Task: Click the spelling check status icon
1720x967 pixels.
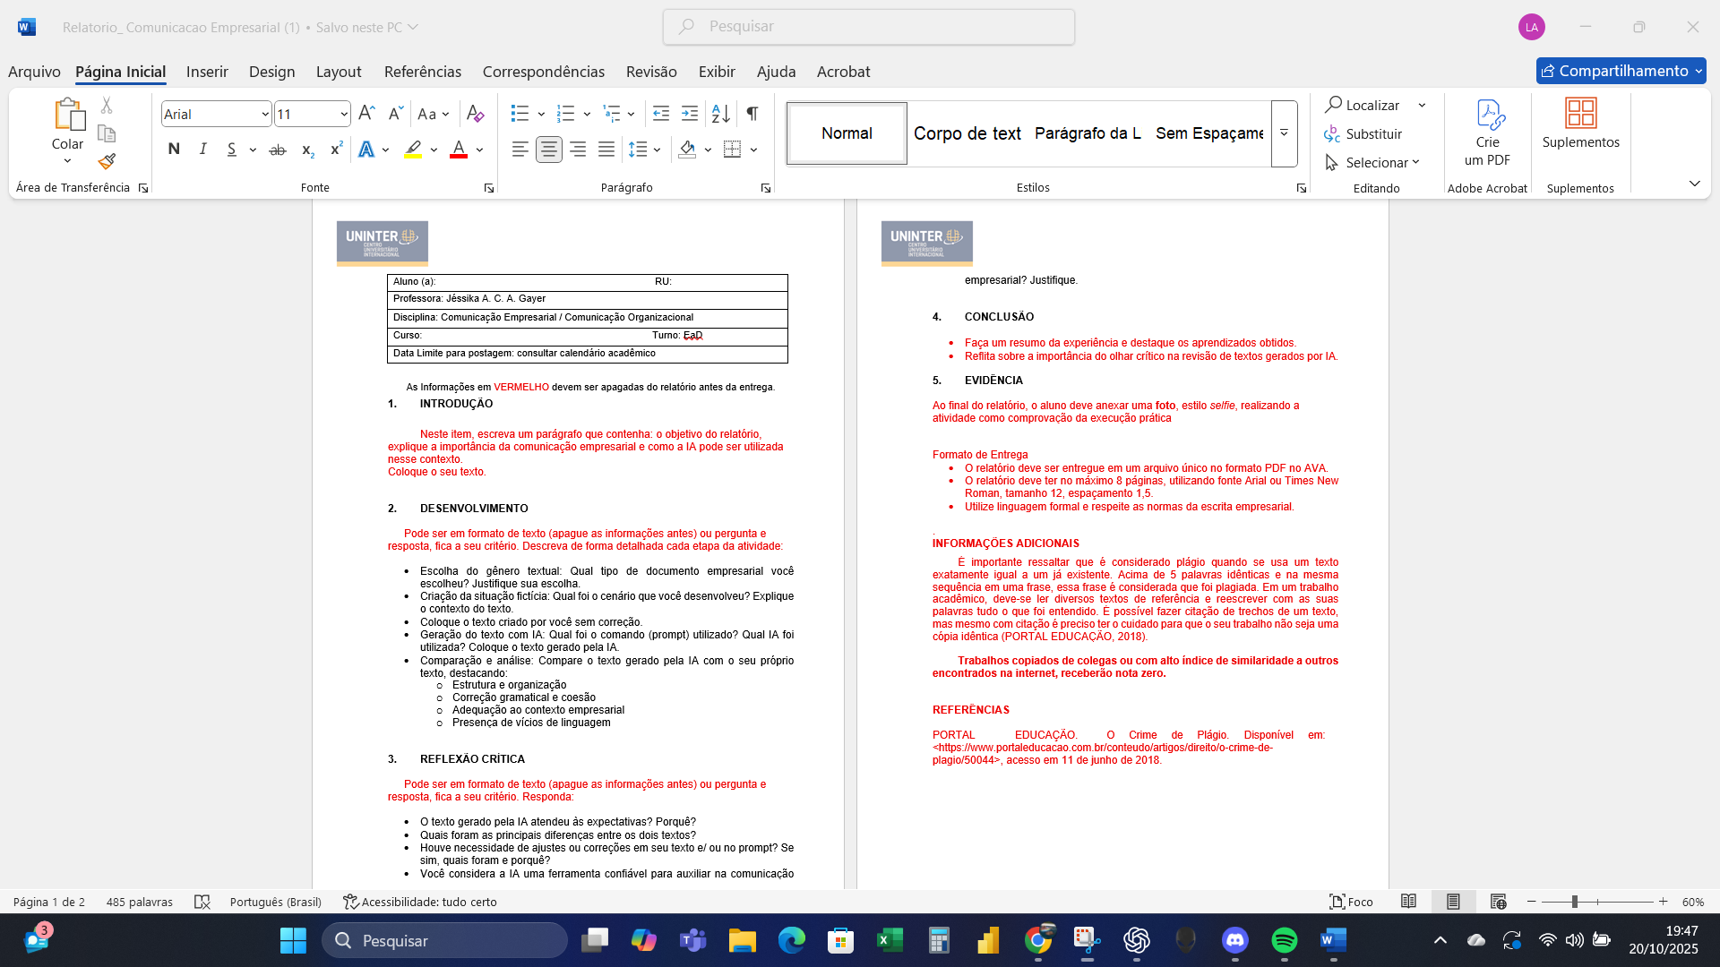Action: pyautogui.click(x=202, y=902)
